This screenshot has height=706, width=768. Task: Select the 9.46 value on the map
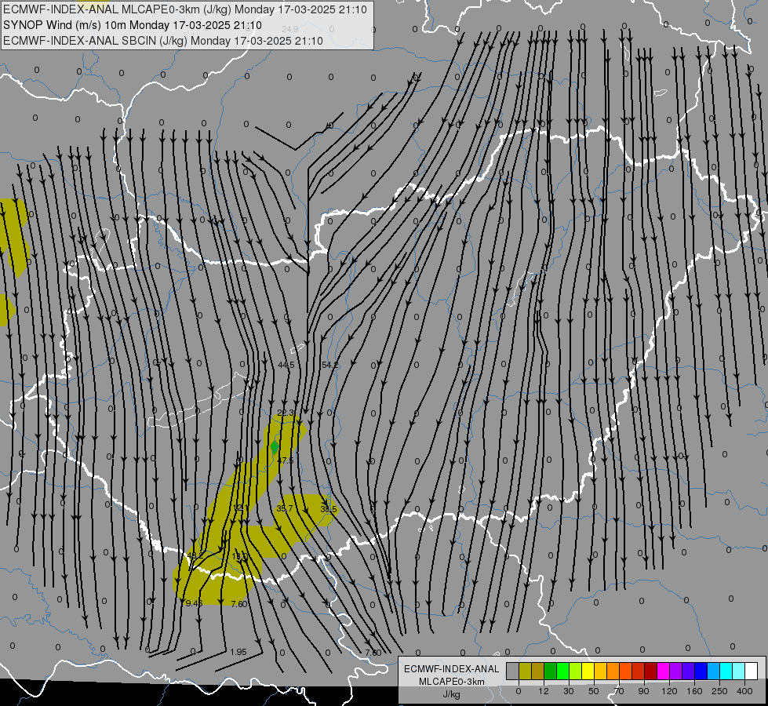[x=194, y=603]
